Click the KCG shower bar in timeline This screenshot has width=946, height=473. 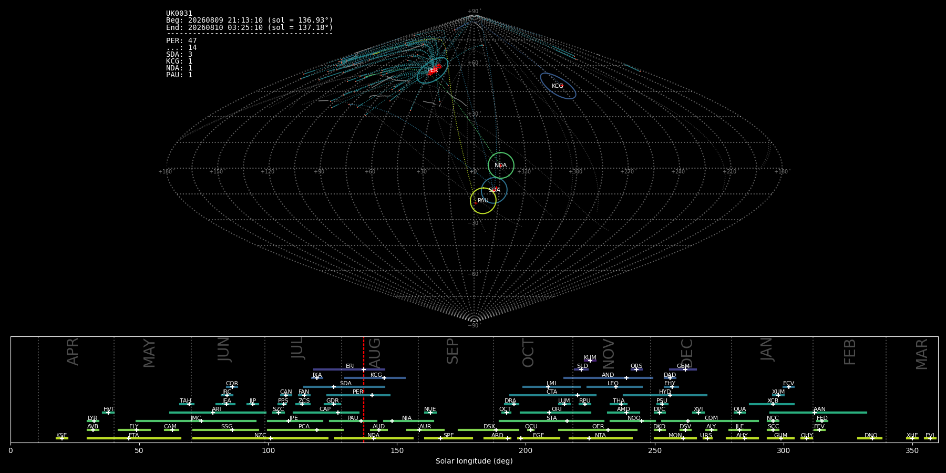click(x=375, y=378)
